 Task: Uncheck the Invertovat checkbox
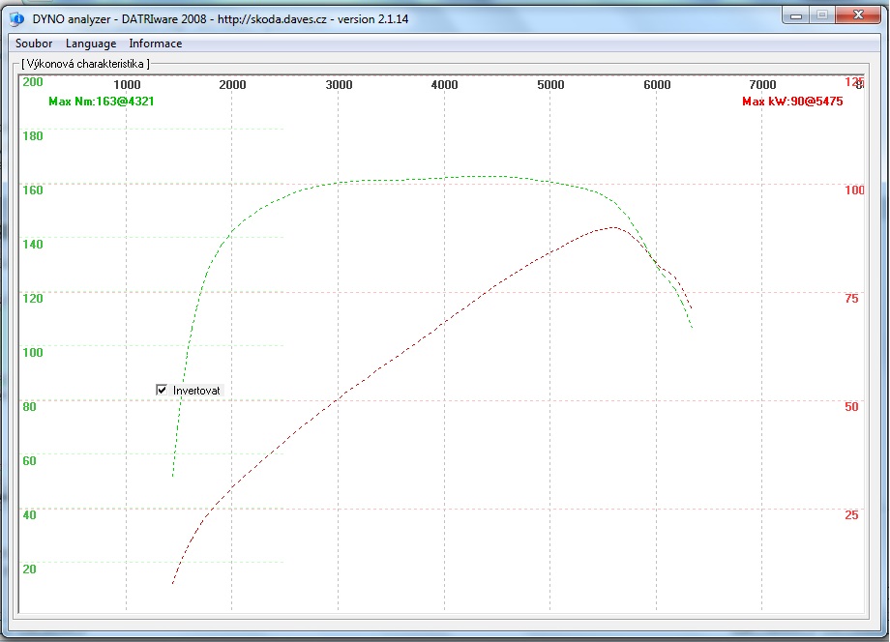(162, 391)
